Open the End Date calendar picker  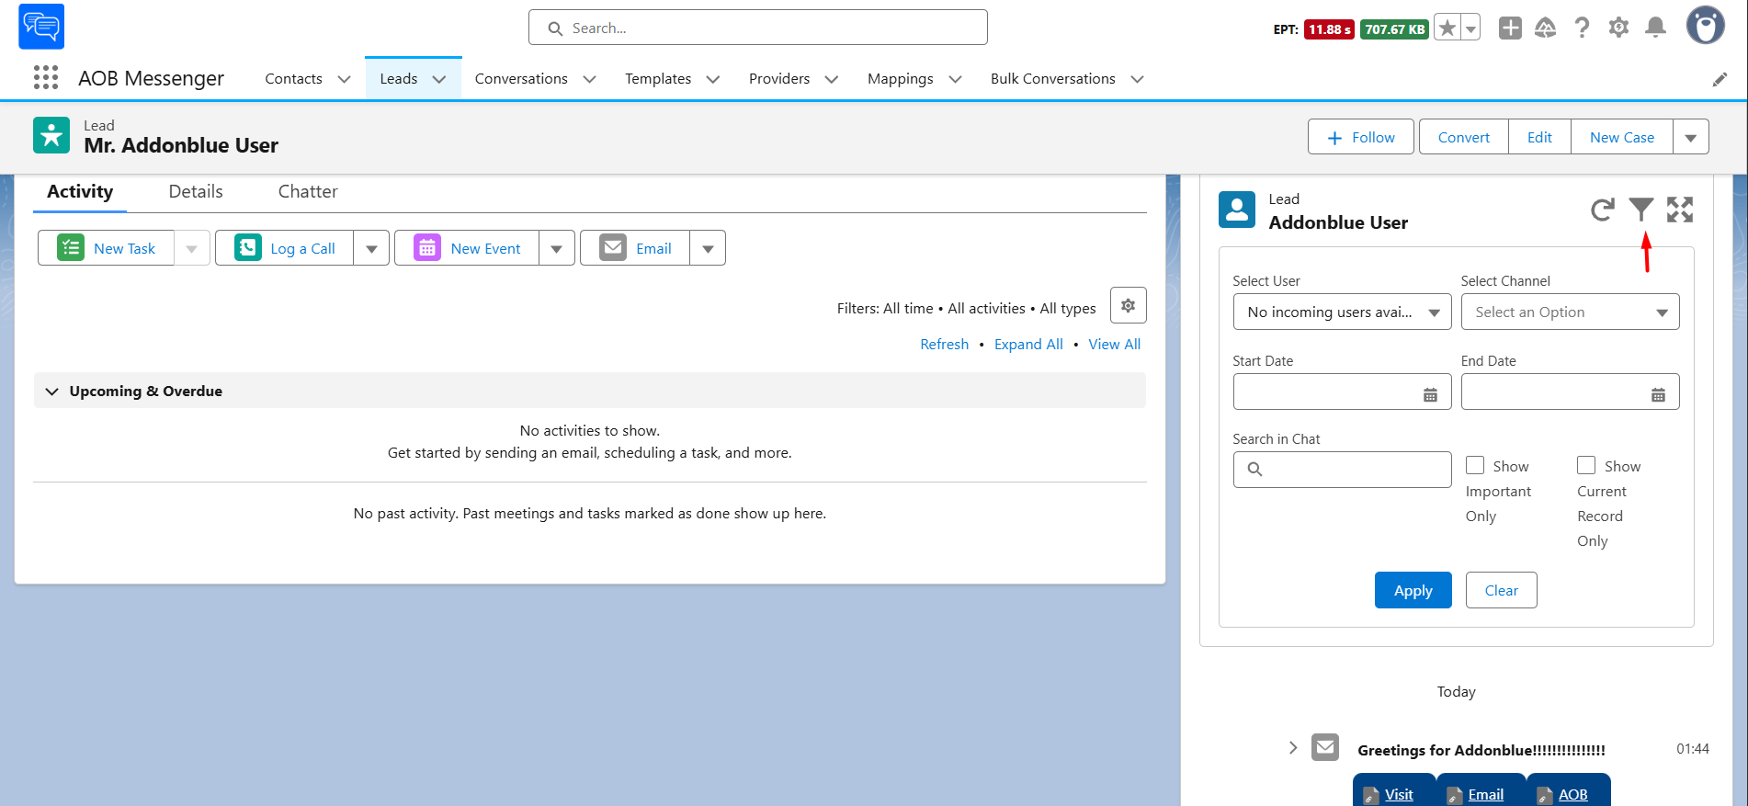1658,395
